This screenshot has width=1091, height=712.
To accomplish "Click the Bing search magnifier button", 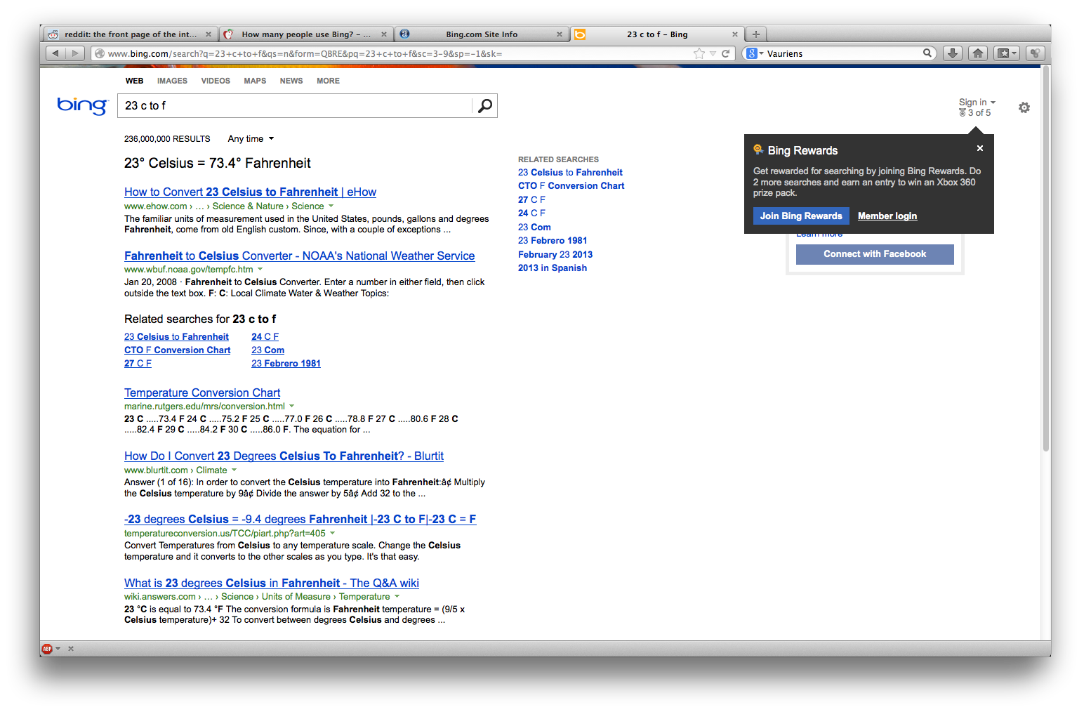I will 485,106.
